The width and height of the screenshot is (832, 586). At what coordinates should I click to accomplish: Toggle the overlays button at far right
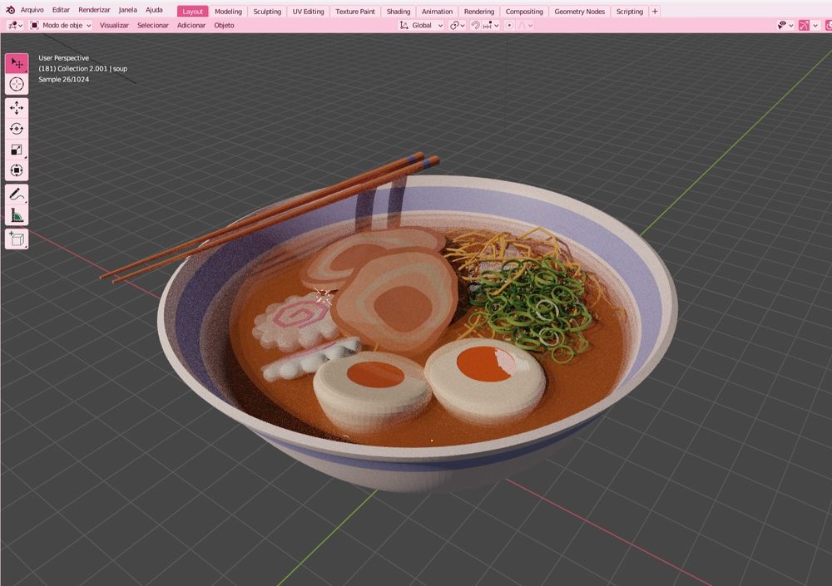click(828, 26)
